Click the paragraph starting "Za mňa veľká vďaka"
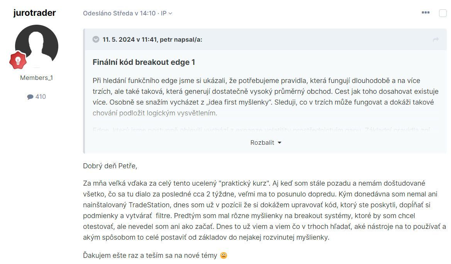The width and height of the screenshot is (451, 264). click(x=263, y=210)
